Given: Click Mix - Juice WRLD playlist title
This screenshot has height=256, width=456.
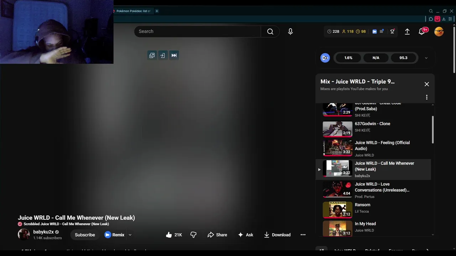Looking at the screenshot, I should 357,81.
